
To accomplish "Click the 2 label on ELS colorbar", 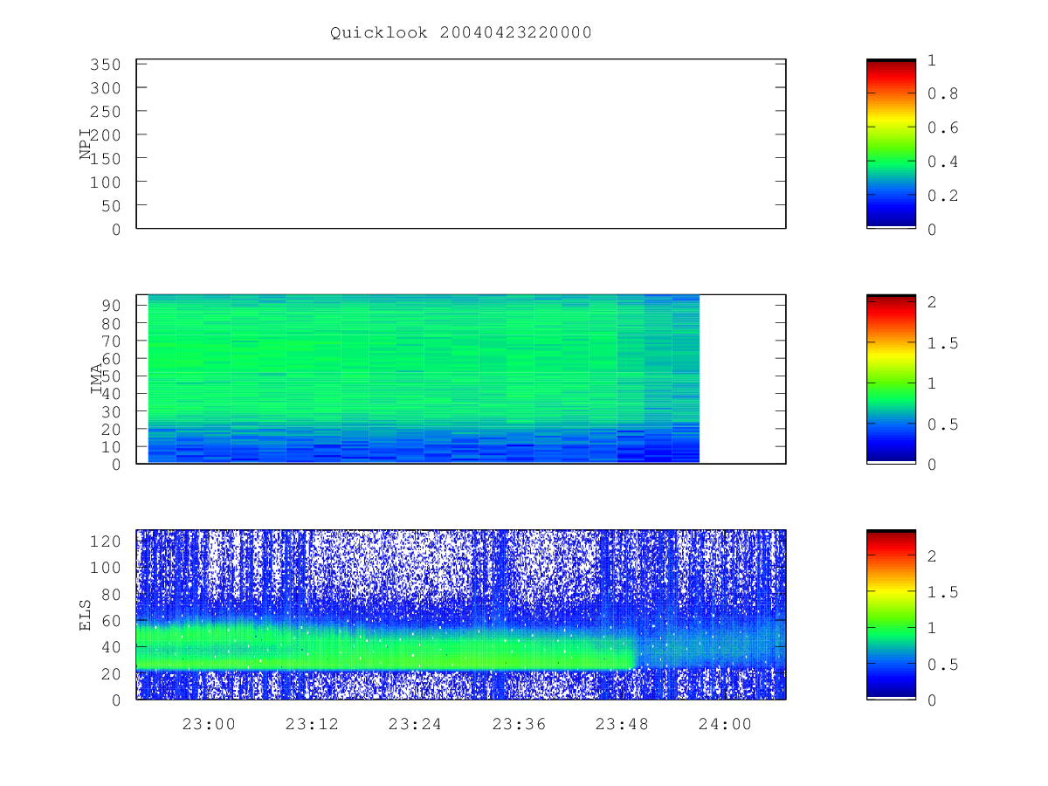I will pyautogui.click(x=932, y=555).
